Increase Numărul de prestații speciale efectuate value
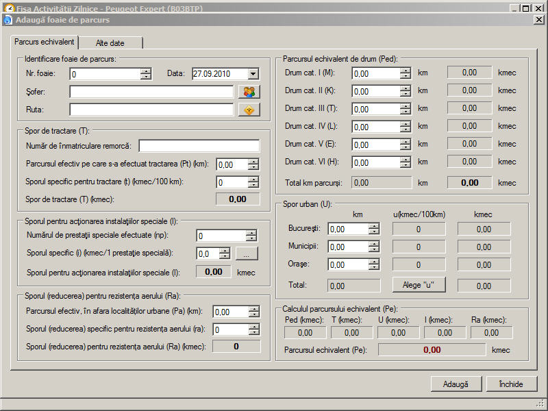548x411 pixels. (251, 232)
